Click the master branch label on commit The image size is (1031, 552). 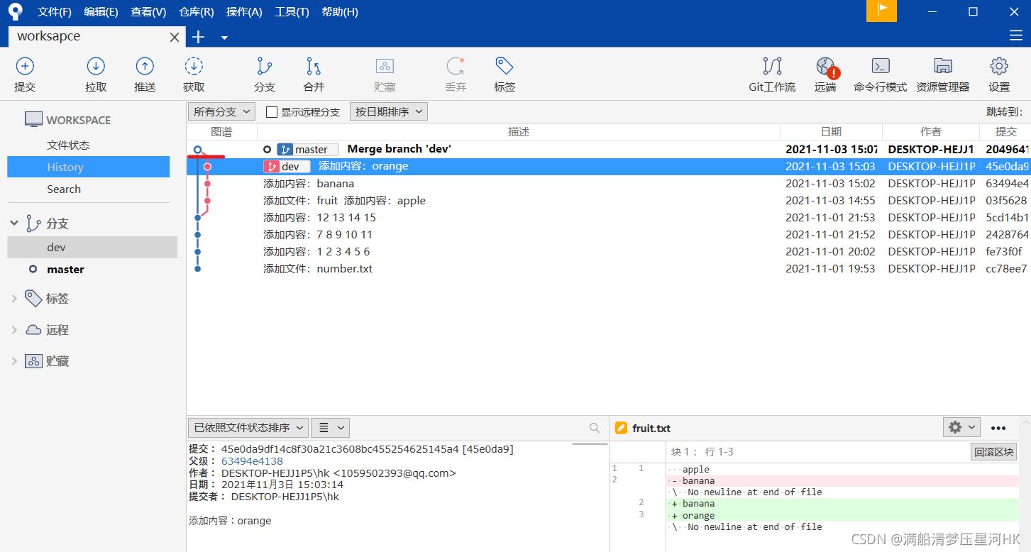click(x=308, y=149)
